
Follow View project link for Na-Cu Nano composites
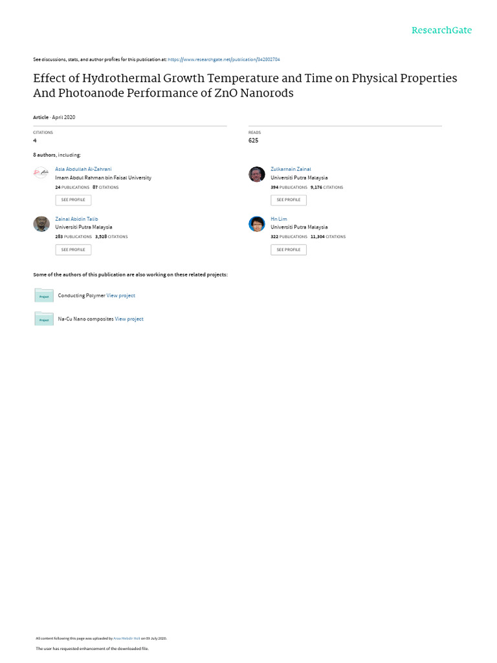(x=129, y=319)
